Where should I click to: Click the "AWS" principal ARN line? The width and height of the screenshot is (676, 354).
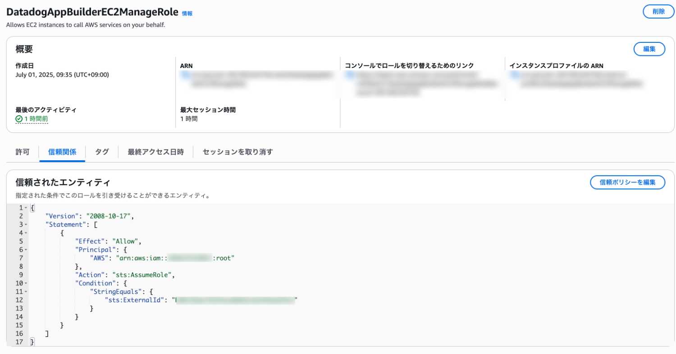point(163,258)
